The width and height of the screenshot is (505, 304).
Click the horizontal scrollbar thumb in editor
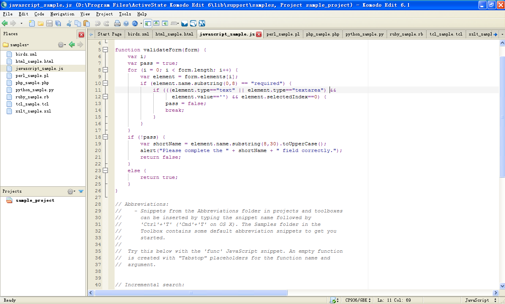(190, 293)
